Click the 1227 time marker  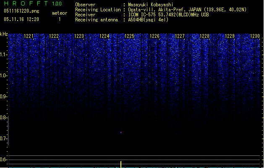point(180,36)
